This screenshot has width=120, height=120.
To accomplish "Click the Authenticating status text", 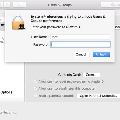I will 8,112.
